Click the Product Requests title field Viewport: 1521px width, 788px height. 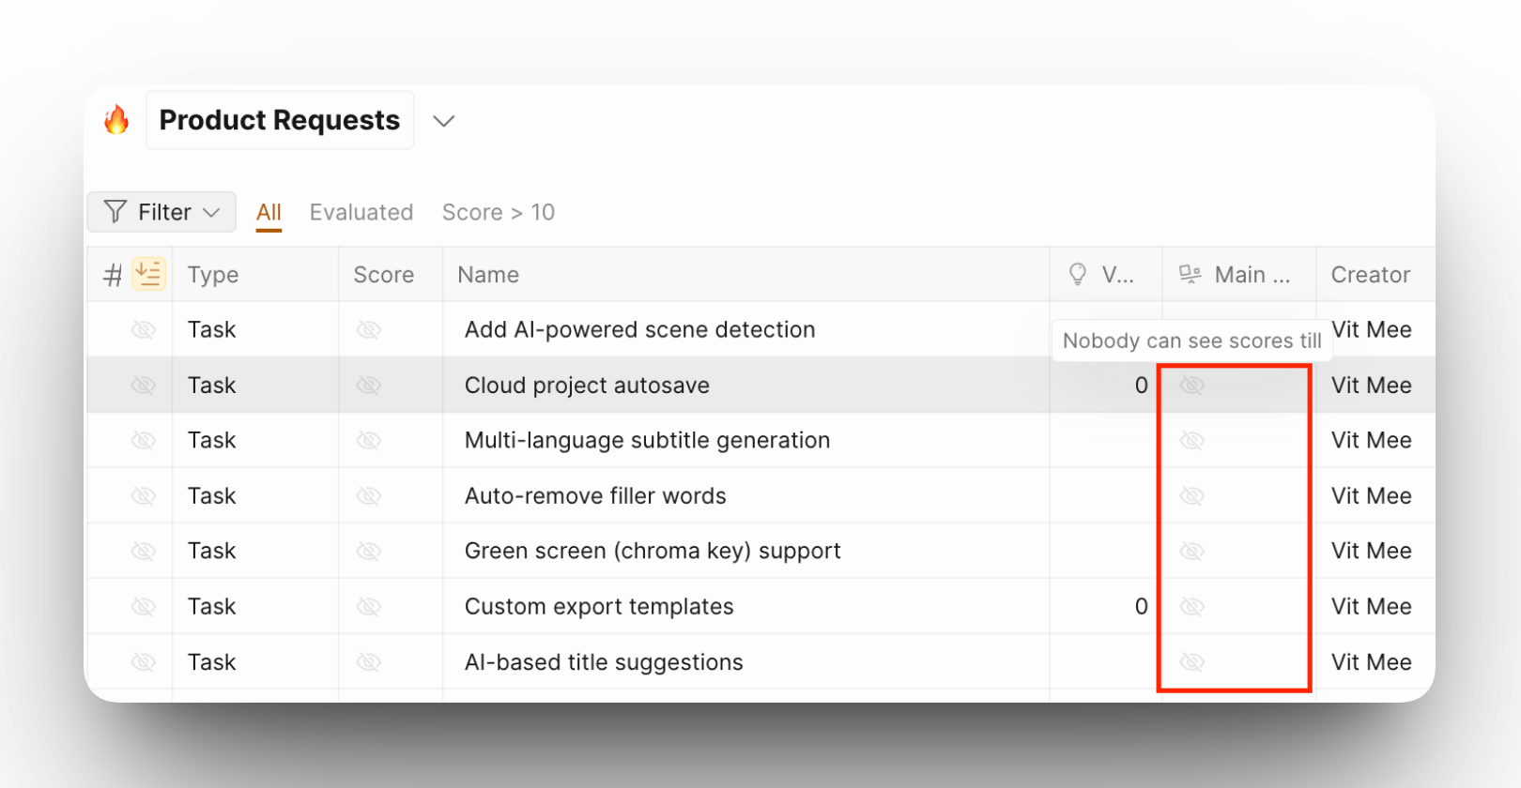(280, 120)
